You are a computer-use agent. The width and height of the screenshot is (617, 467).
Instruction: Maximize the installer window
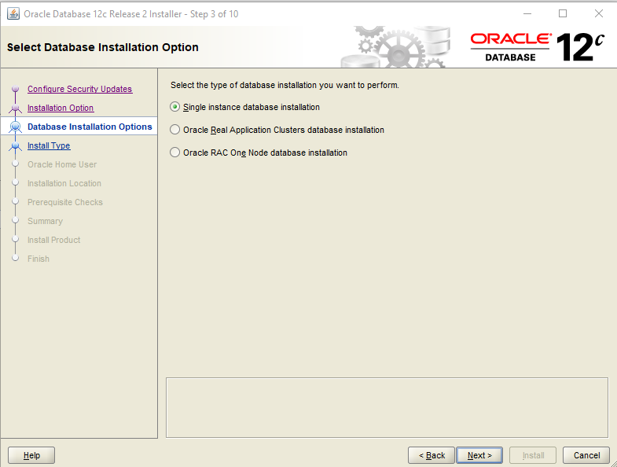coord(563,14)
